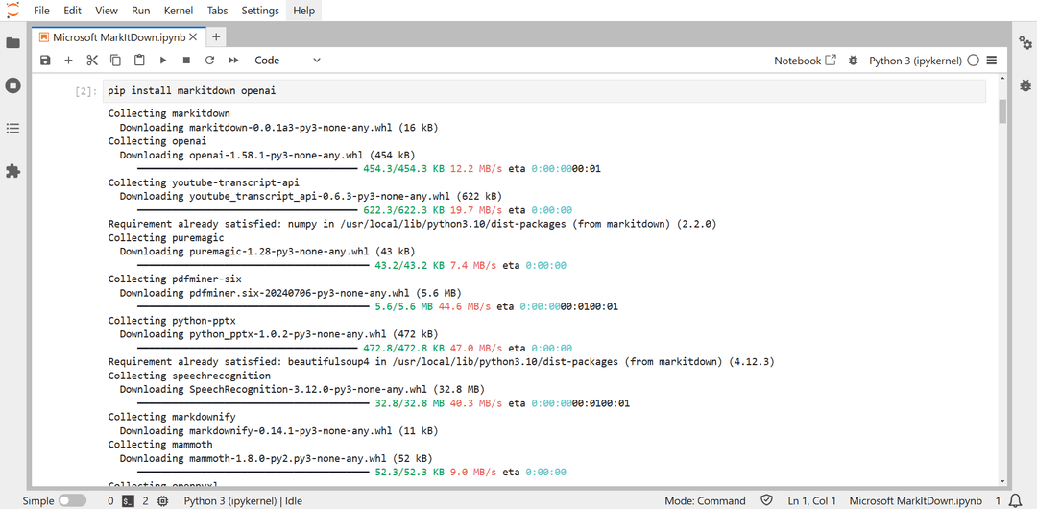Viewport: 1037px width, 509px height.
Task: Open the File Browser sidebar folder icon
Action: (12, 43)
